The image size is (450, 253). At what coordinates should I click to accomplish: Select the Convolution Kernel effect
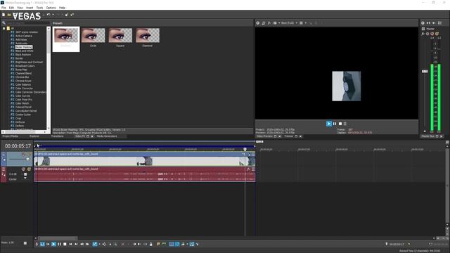(26, 111)
